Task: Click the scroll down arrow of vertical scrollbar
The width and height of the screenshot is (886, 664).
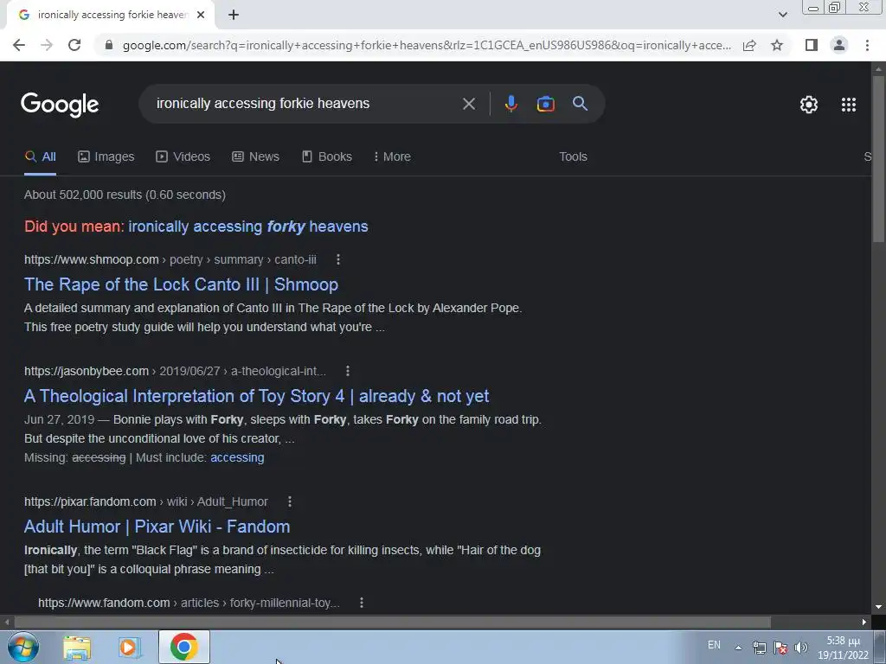Action: click(878, 607)
